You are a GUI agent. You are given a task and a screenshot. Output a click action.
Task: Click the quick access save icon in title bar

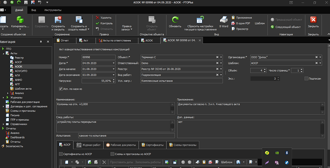pos(26,2)
